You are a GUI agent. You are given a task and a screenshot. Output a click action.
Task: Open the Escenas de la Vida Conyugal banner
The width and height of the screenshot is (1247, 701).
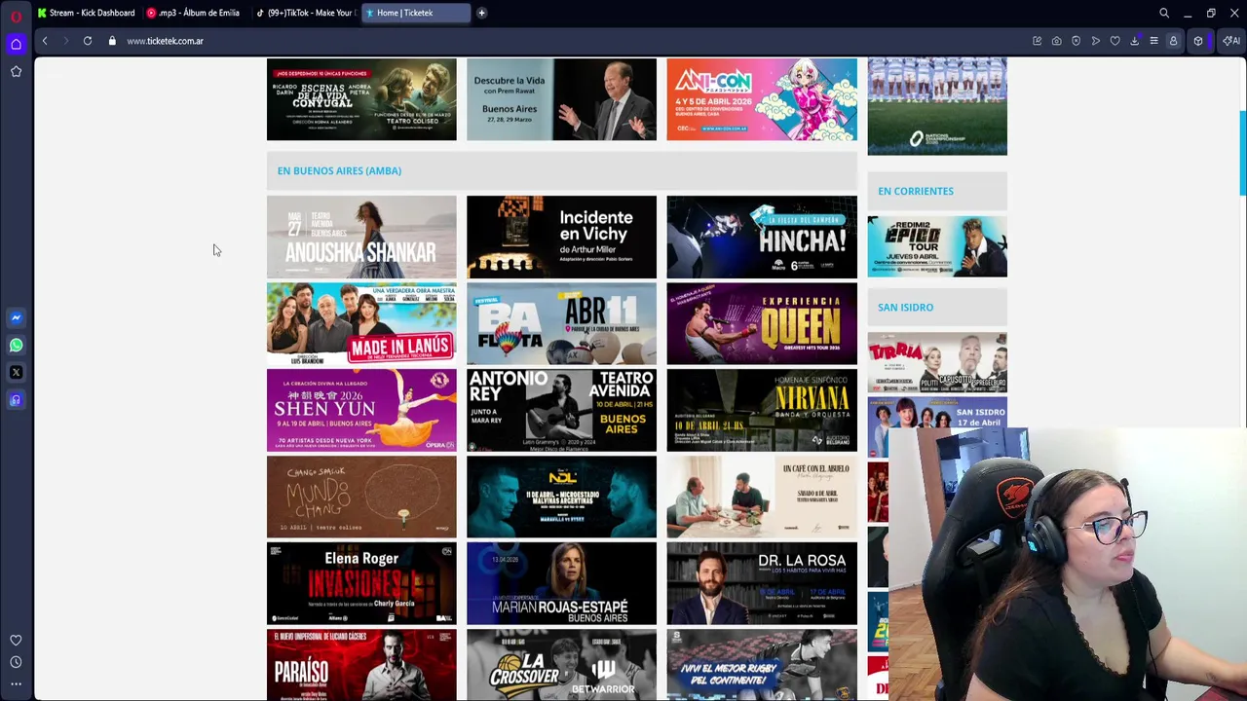click(x=361, y=99)
